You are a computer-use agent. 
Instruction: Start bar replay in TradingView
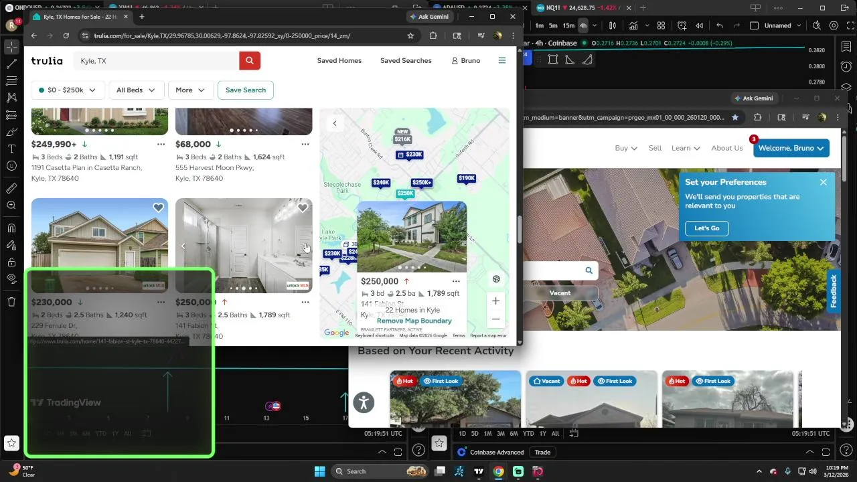click(x=700, y=25)
